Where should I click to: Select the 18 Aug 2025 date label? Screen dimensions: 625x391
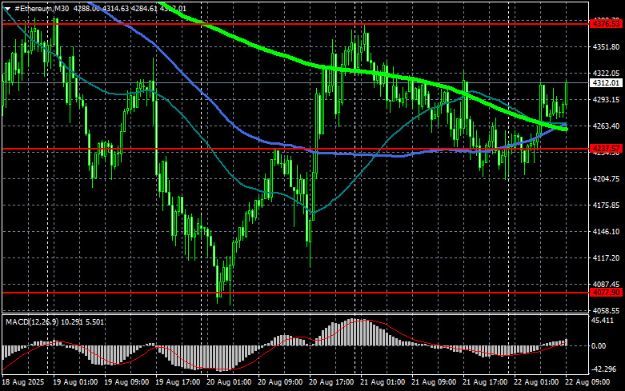click(23, 382)
